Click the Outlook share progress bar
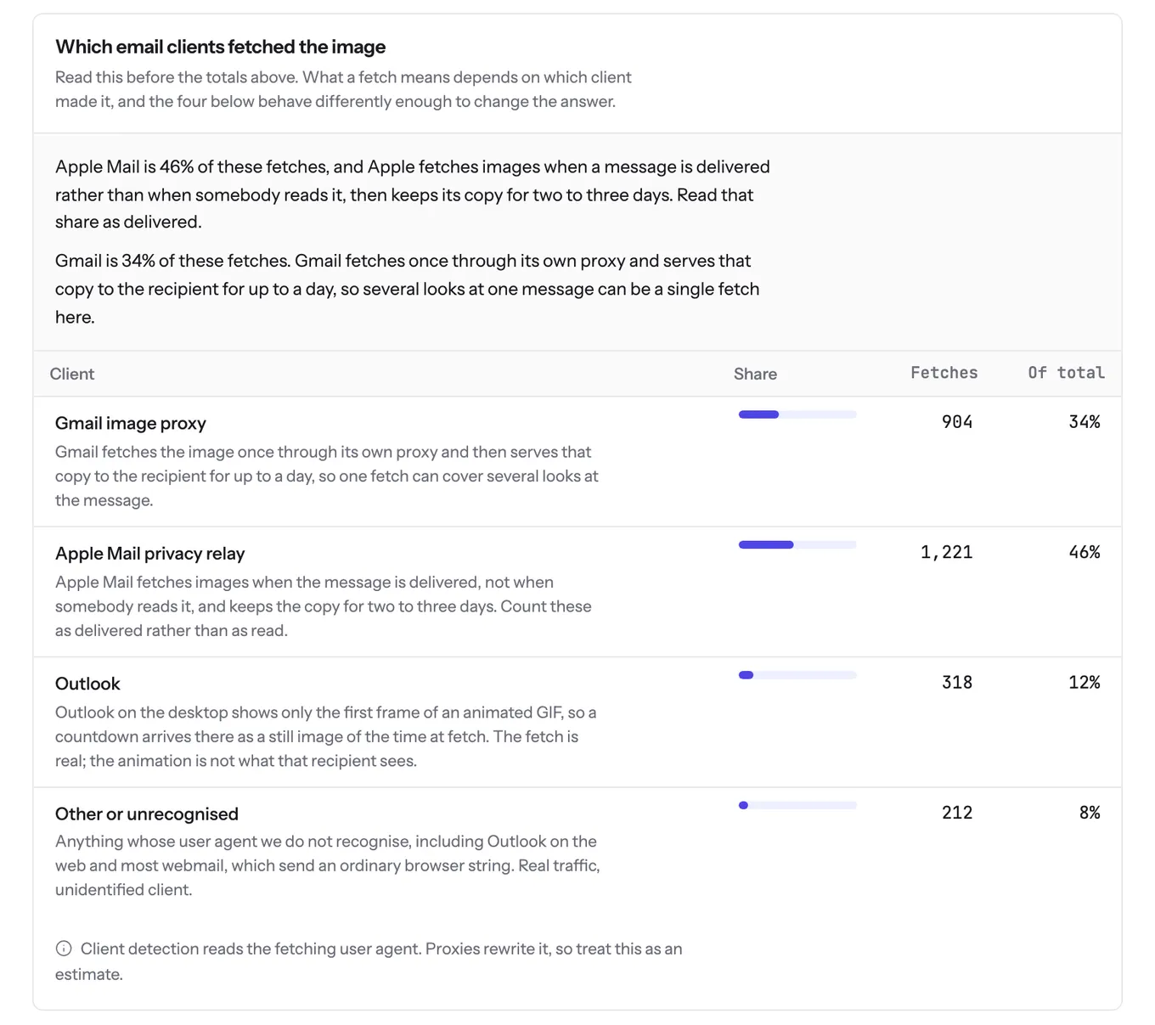 coord(797,675)
